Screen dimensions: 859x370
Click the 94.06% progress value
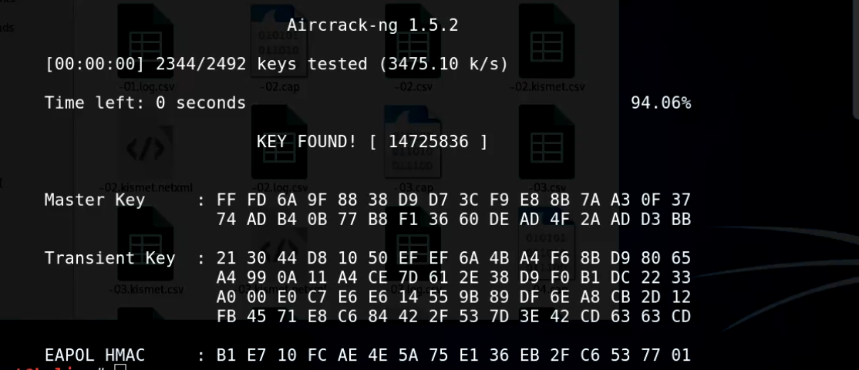tap(661, 103)
